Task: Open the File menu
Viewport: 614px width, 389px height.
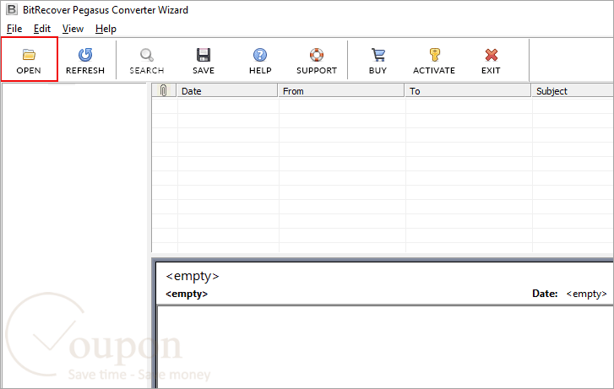Action: pos(14,29)
